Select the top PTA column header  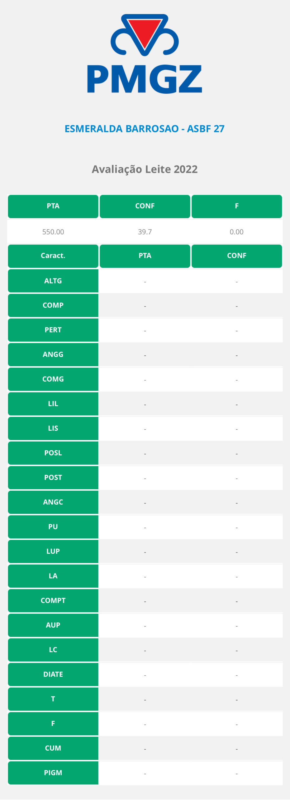click(x=53, y=206)
